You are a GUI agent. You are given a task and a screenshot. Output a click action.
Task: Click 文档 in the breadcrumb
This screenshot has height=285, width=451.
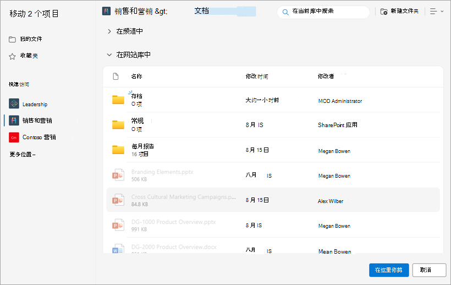[x=202, y=11]
